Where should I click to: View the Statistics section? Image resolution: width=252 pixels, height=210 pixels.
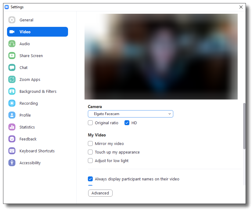[x=38, y=127]
